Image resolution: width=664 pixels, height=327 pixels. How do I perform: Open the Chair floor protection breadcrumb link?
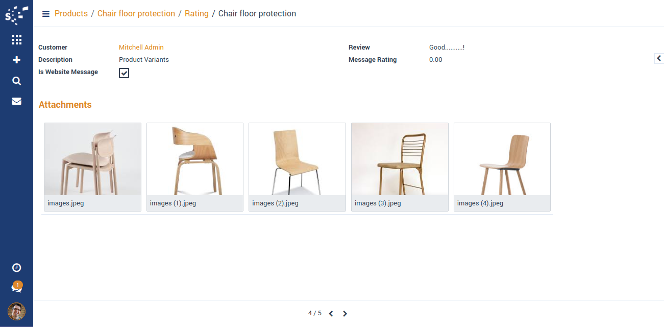click(x=136, y=14)
